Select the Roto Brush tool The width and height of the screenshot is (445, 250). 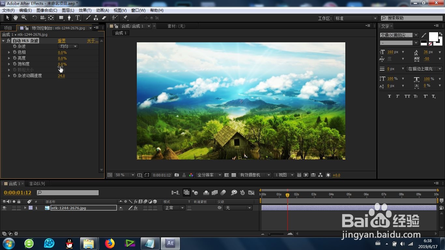[x=115, y=18]
